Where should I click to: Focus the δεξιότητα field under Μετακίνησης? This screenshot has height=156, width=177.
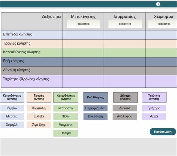pyautogui.click(x=83, y=24)
